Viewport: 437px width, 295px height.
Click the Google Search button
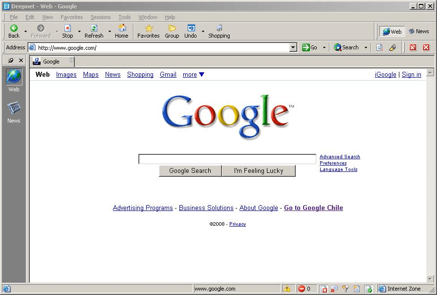click(190, 171)
